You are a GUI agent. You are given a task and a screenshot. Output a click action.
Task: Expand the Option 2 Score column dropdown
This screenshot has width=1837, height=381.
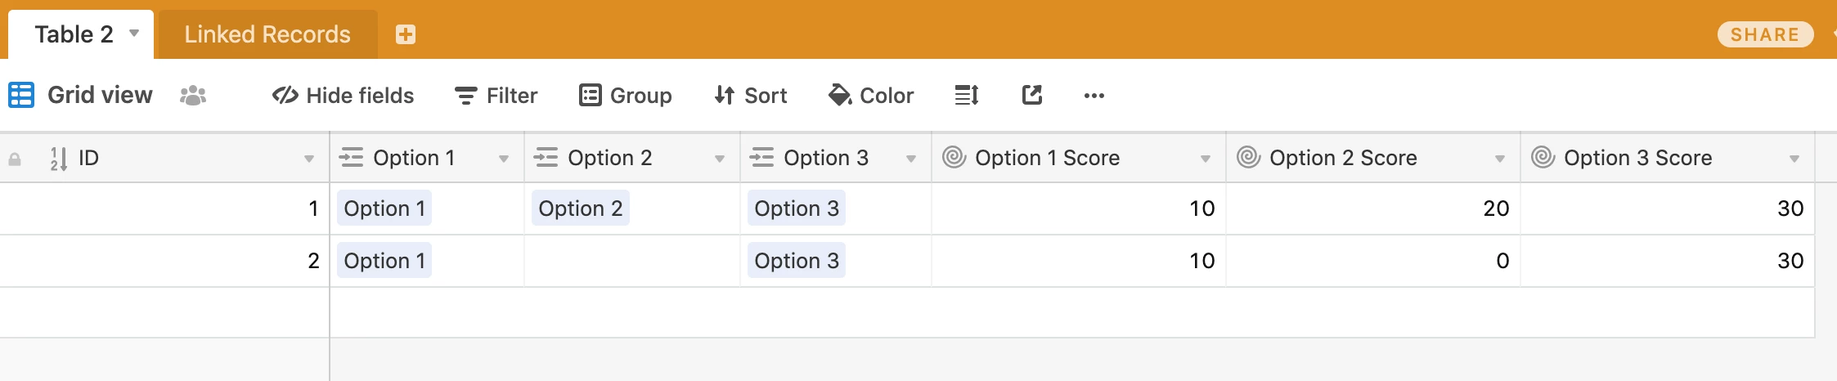[1500, 159]
